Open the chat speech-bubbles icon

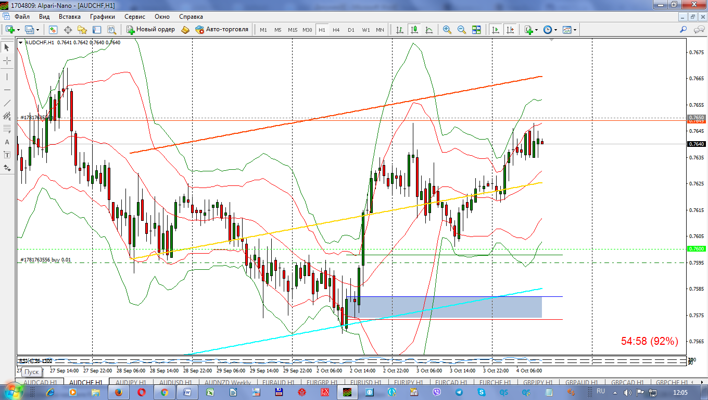699,30
